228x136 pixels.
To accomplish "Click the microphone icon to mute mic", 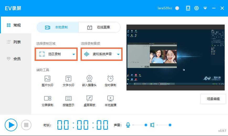I will tap(128, 125).
